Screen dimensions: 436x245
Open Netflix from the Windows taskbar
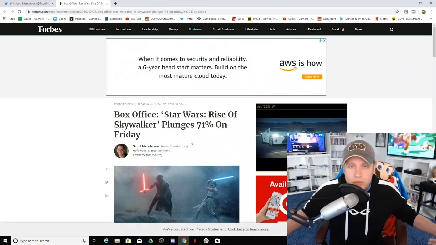(x=195, y=241)
